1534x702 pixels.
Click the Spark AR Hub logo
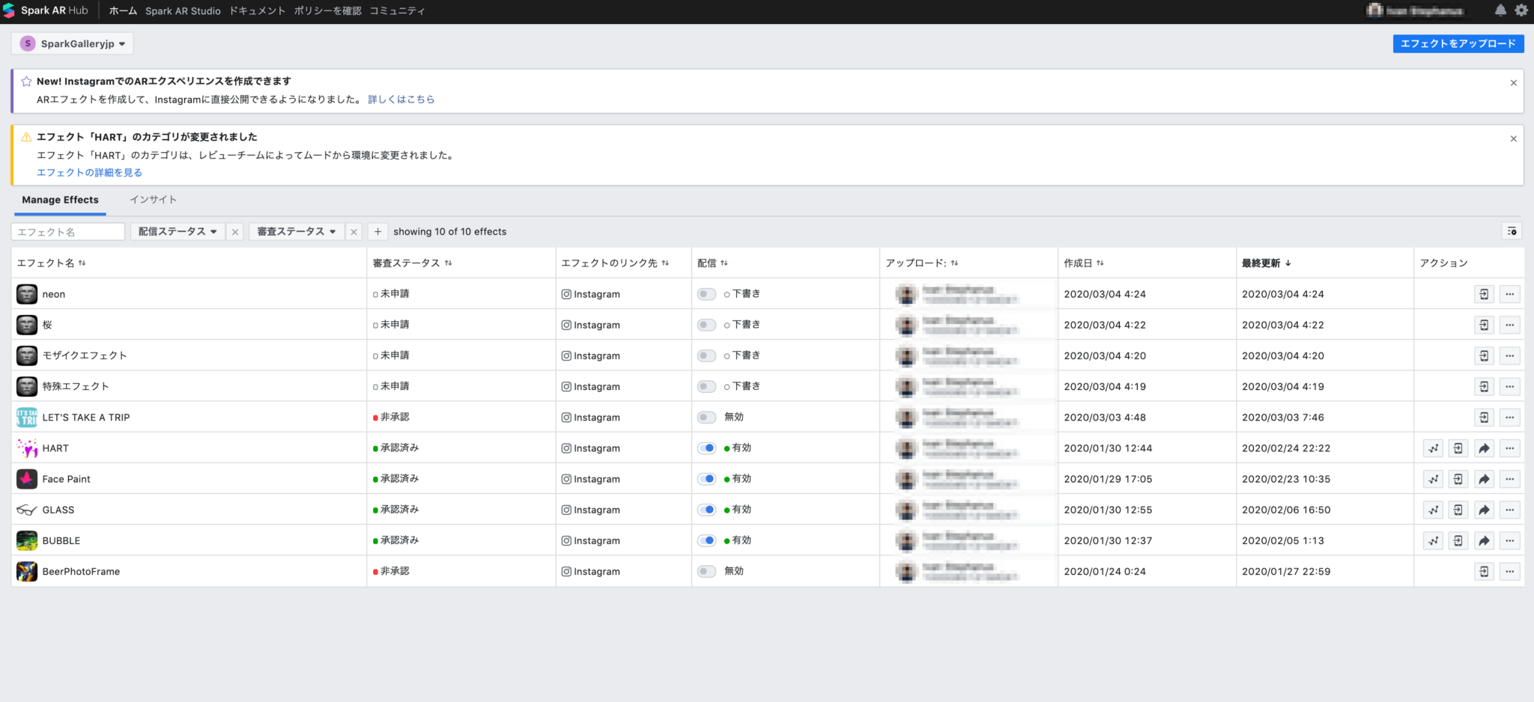tap(46, 10)
